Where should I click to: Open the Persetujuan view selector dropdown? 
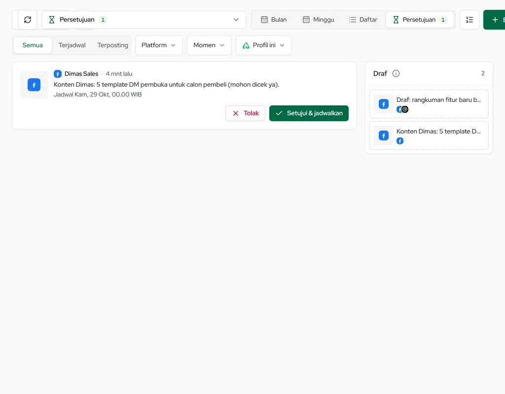[x=144, y=20]
